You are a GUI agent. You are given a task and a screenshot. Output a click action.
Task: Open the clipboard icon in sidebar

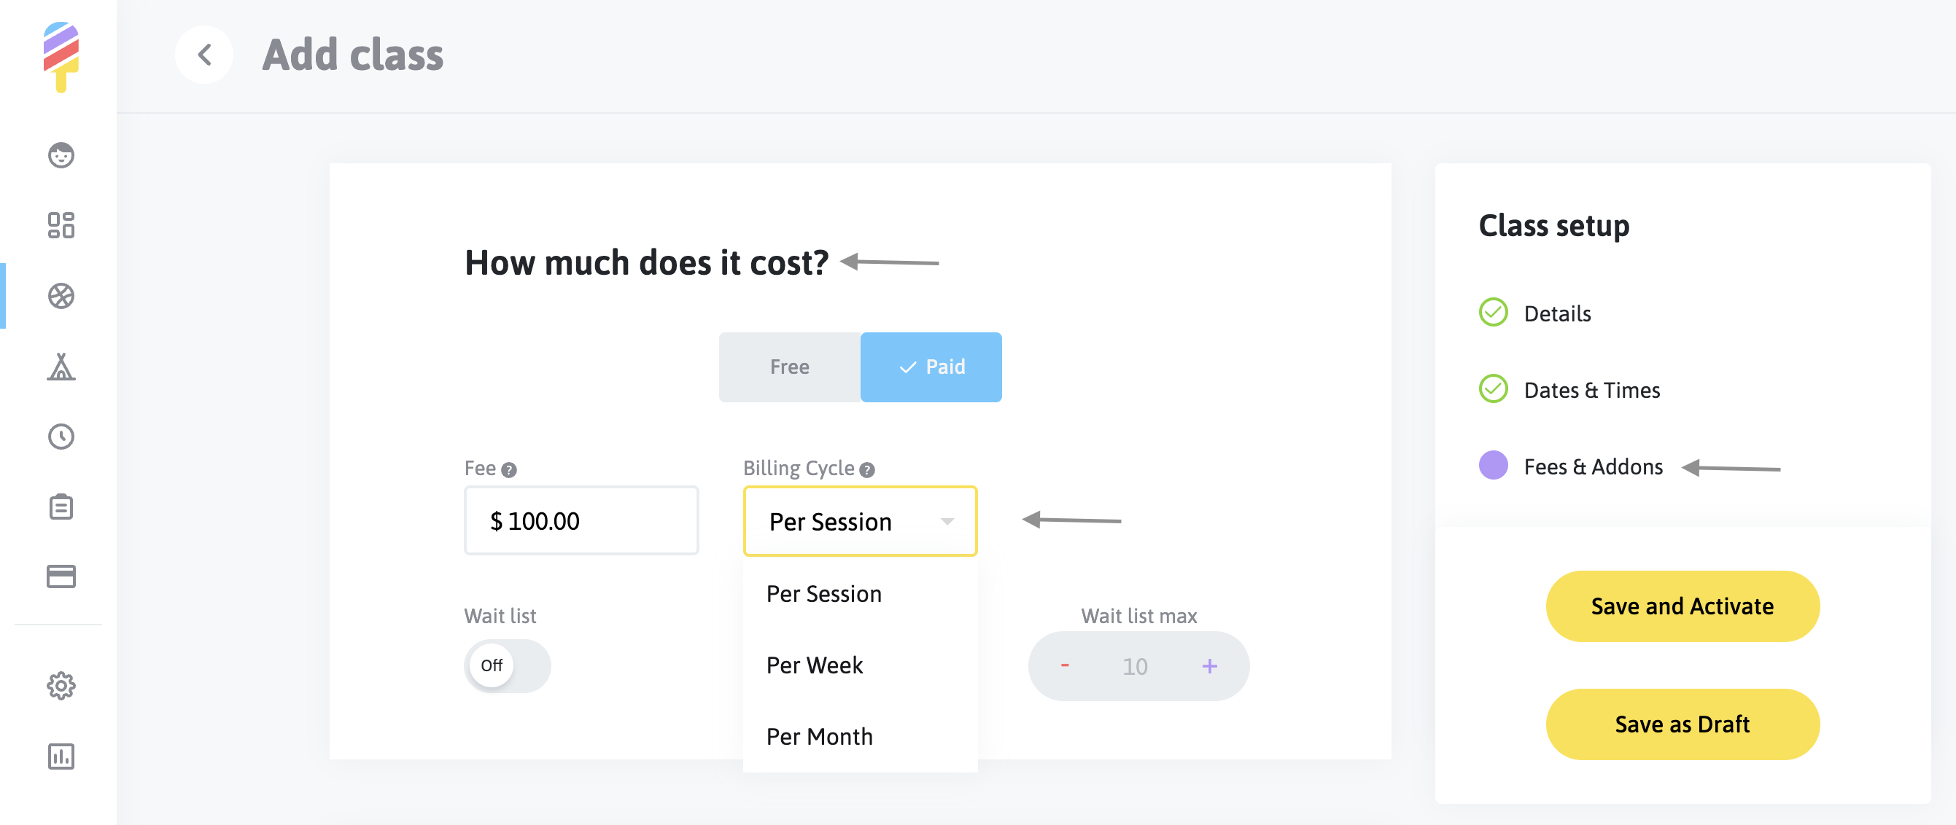[x=61, y=507]
